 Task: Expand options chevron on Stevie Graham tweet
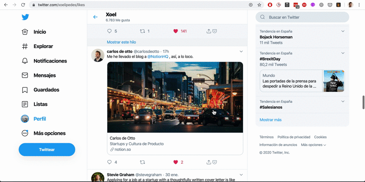[x=241, y=174]
